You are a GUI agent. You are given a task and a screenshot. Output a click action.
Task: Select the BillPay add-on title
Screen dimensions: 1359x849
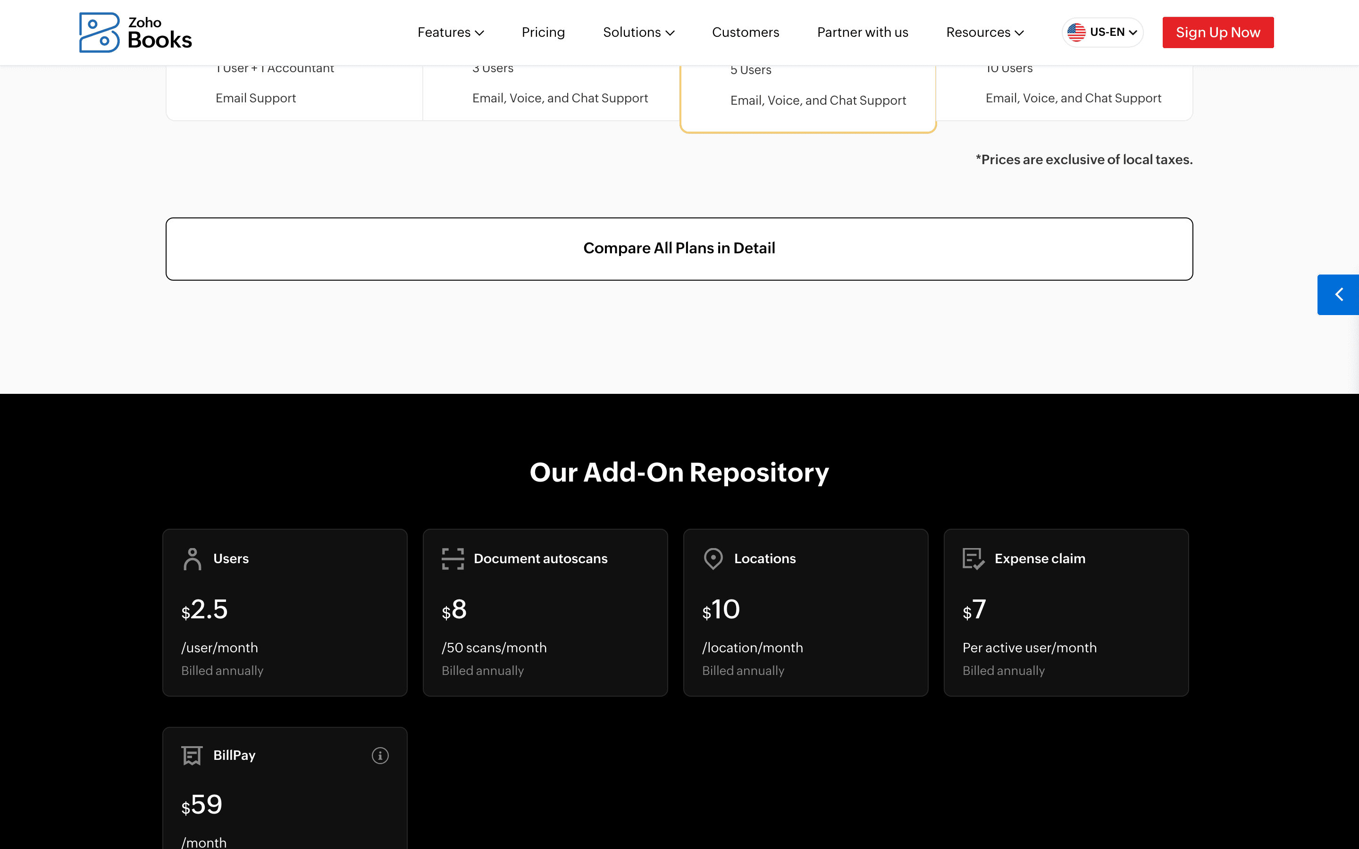[234, 755]
